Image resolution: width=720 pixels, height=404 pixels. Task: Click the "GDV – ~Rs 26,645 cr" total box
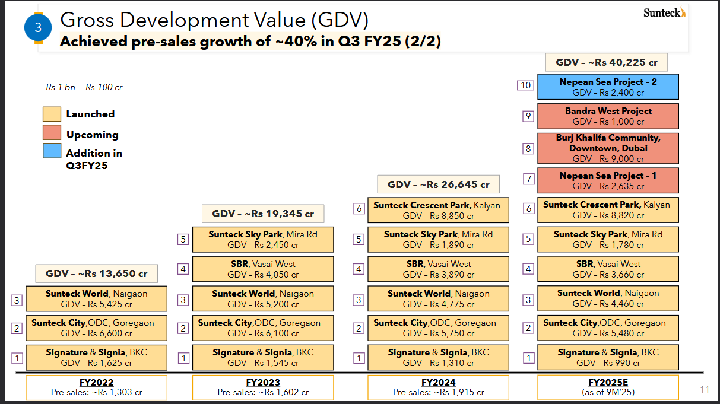[438, 184]
